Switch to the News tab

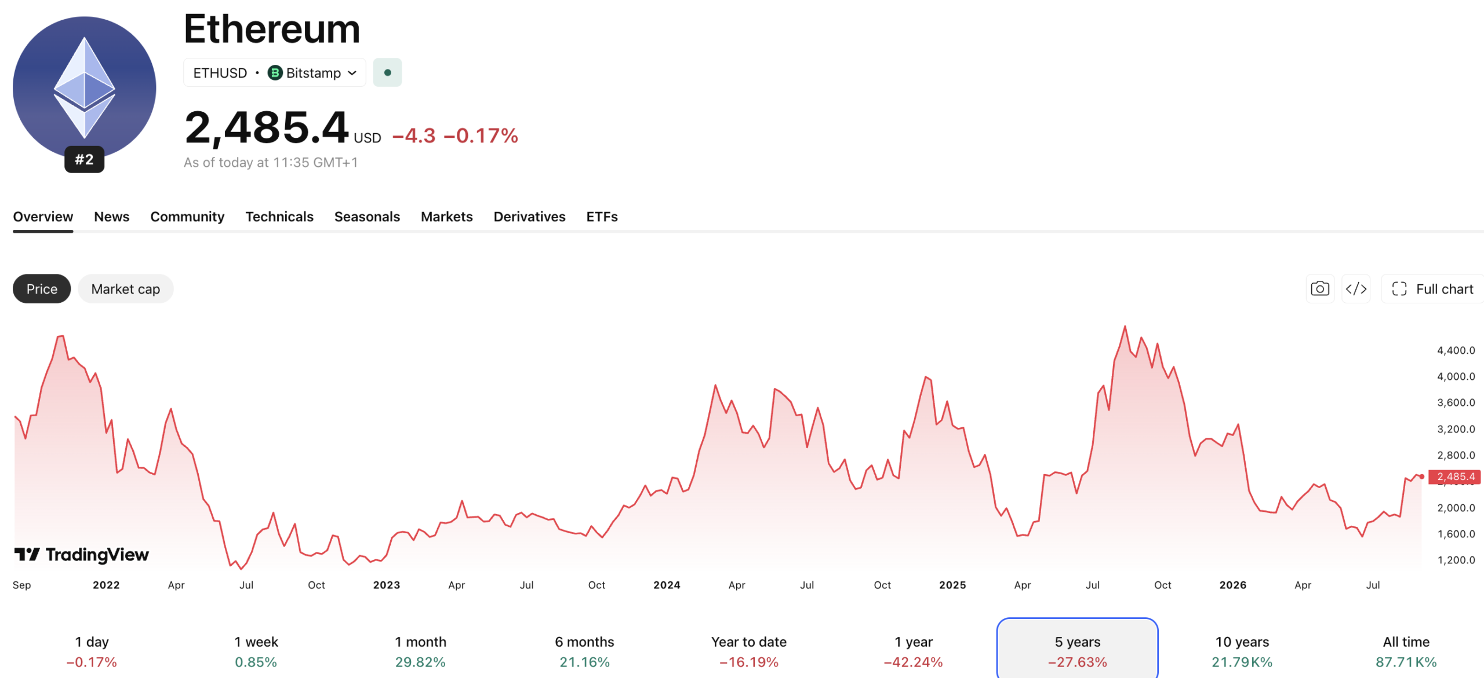click(112, 217)
